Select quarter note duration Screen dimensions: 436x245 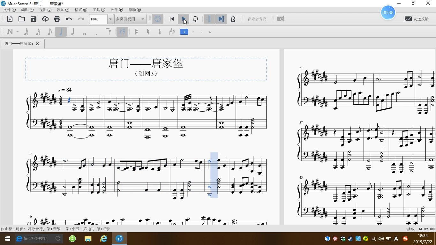pyautogui.click(x=61, y=32)
